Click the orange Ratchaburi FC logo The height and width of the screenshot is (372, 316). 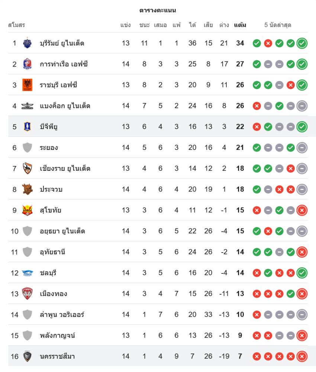point(27,85)
